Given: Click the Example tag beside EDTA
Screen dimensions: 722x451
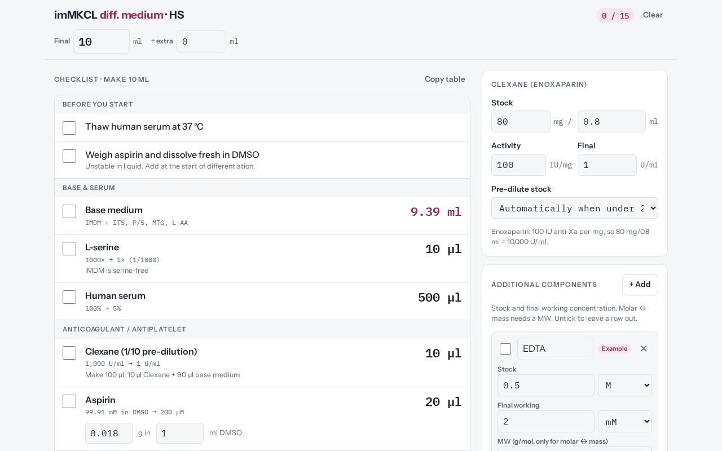Looking at the screenshot, I should [614, 349].
